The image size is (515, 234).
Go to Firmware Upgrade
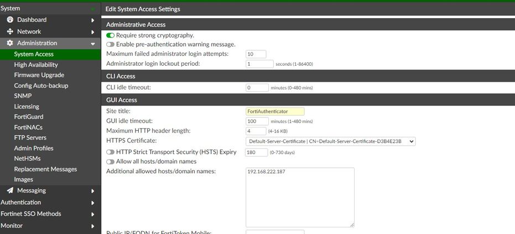click(x=39, y=75)
